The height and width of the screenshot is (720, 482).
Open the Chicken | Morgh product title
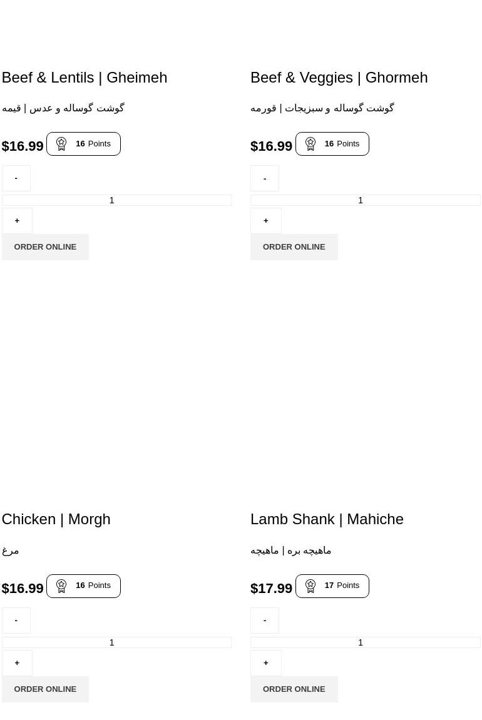tap(56, 519)
